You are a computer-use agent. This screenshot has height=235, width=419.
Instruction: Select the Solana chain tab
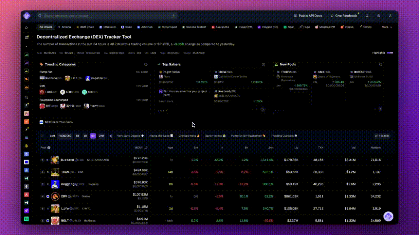pyautogui.click(x=64, y=27)
